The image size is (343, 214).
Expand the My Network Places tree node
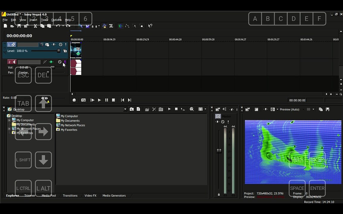(x=9, y=129)
